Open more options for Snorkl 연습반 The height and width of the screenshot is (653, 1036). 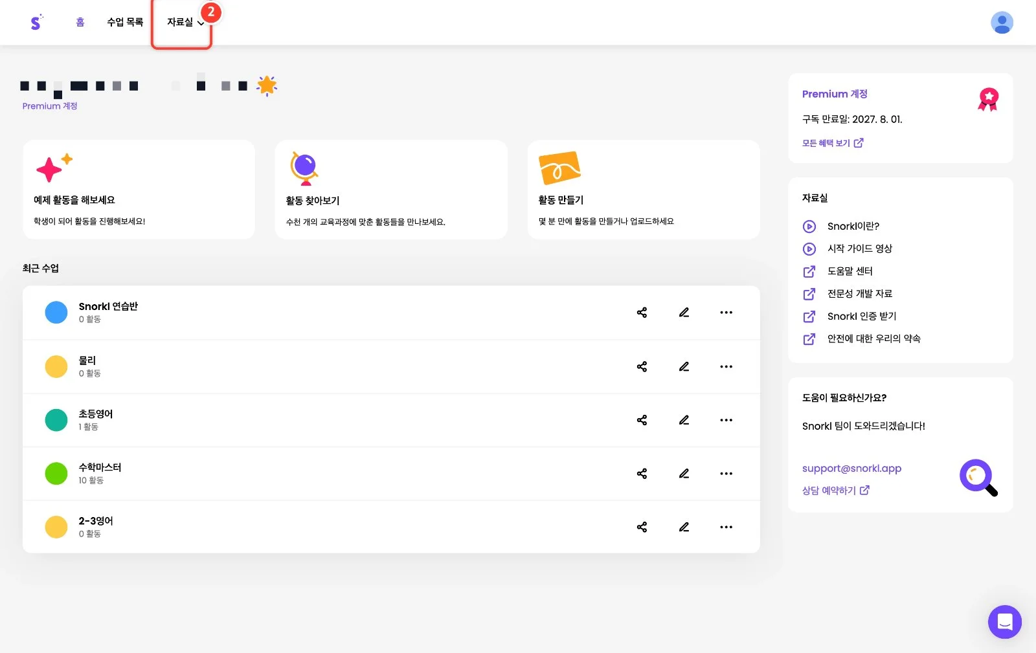(726, 313)
